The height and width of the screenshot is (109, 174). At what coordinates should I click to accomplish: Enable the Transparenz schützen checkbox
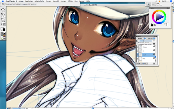(x=137, y=43)
